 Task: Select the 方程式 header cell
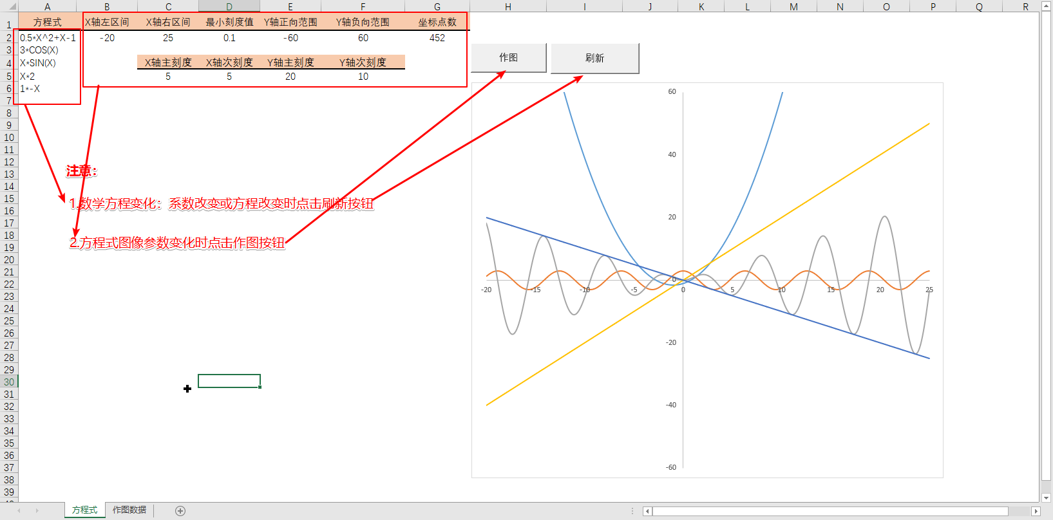tap(48, 22)
